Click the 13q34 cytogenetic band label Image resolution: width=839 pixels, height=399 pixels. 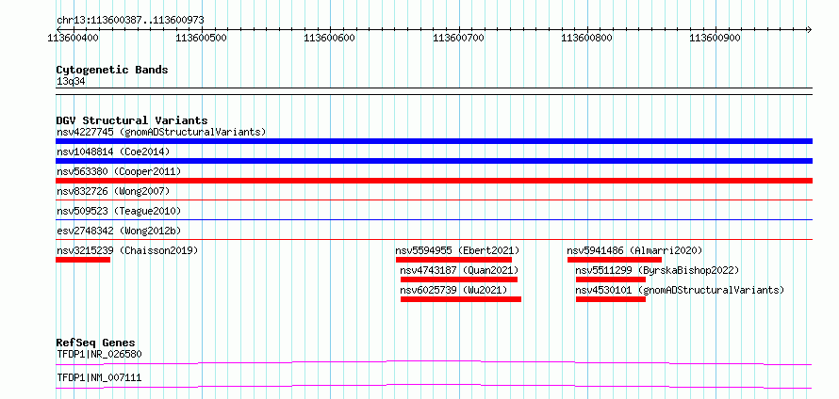click(x=71, y=82)
